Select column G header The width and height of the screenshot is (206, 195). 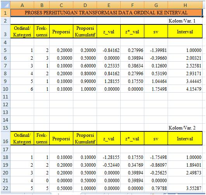pos(156,5)
